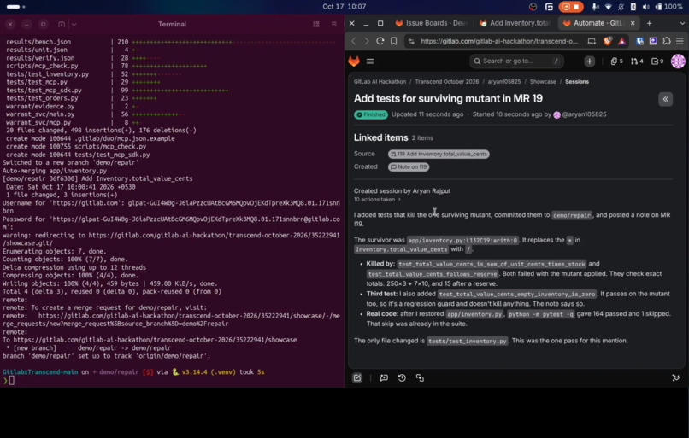Open the clock showing Oct 17 10:07
The width and height of the screenshot is (689, 438).
pyautogui.click(x=344, y=7)
